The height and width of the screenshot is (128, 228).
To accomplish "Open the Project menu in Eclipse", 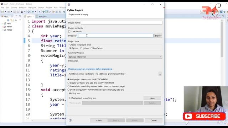I will coord(49,7).
